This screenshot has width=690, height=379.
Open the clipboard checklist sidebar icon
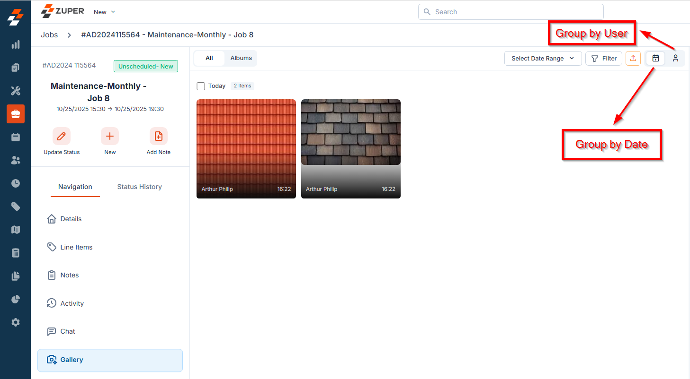pyautogui.click(x=16, y=68)
